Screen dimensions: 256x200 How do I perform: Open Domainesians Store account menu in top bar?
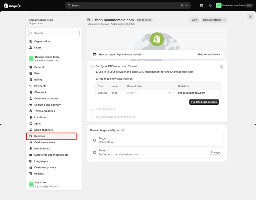(234, 6)
